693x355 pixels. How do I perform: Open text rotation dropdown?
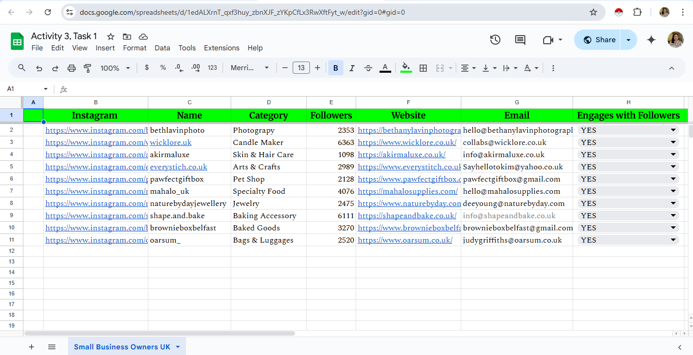coord(531,68)
